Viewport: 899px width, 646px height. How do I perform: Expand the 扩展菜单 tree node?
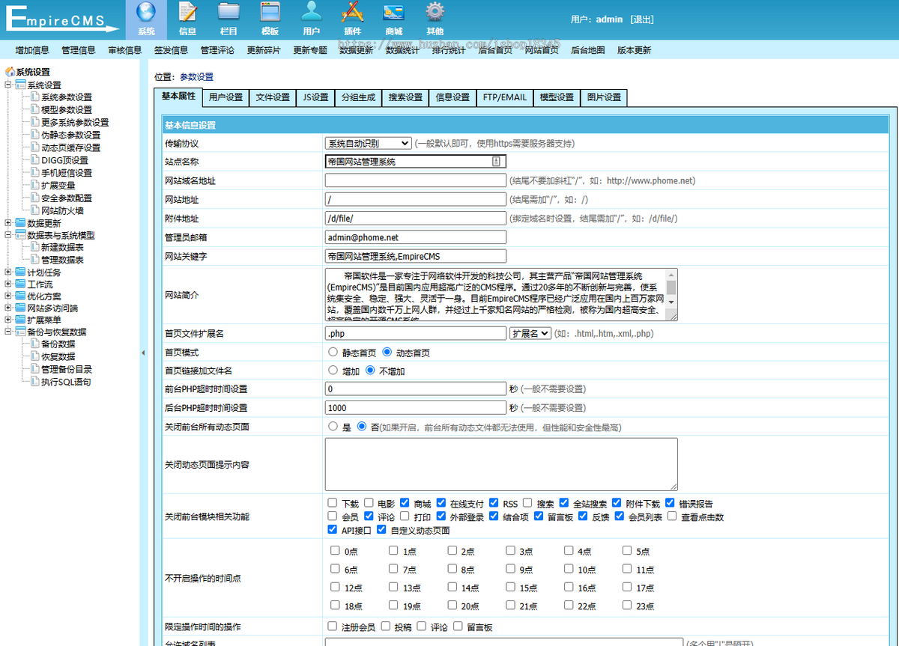(9, 320)
